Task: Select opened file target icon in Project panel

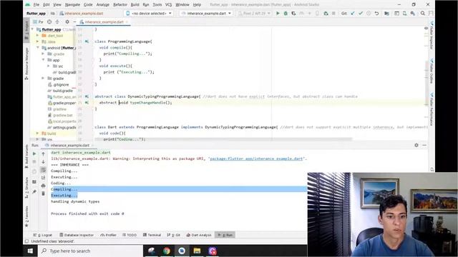Action: click(49, 22)
